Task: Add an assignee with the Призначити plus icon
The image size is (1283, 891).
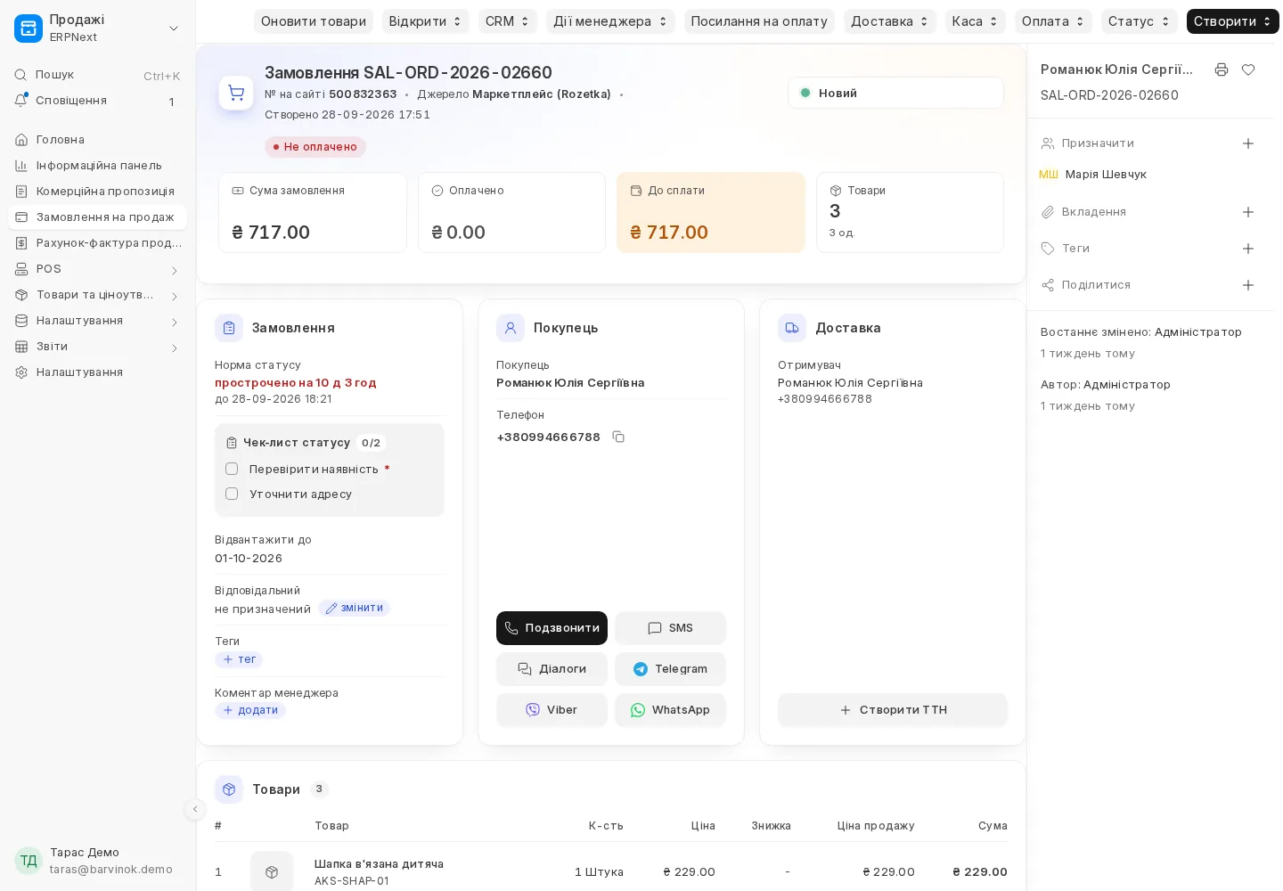Action: tap(1248, 143)
